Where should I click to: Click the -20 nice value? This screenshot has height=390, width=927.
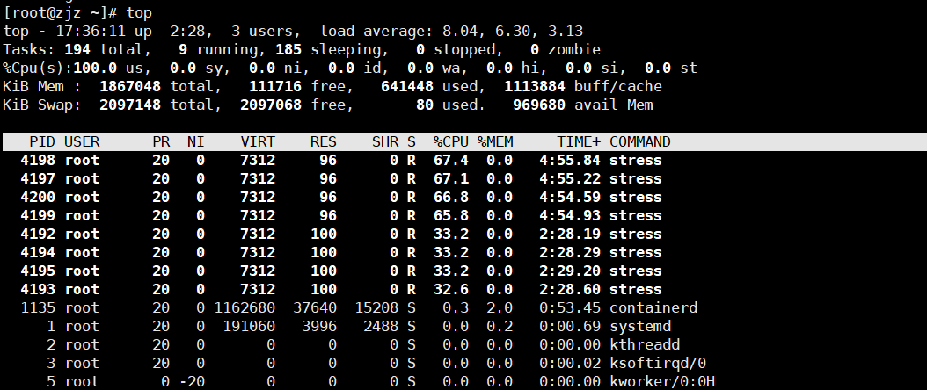tap(192, 382)
